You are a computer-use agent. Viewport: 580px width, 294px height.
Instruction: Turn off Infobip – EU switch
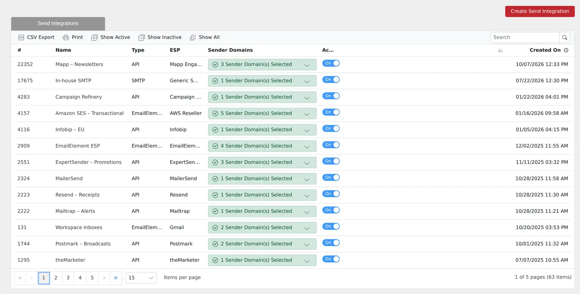331,129
